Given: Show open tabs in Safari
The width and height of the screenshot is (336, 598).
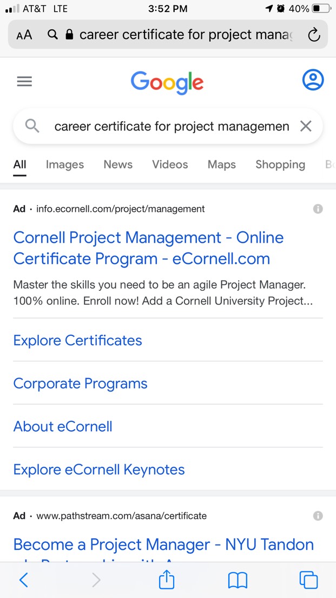Looking at the screenshot, I should (x=308, y=580).
